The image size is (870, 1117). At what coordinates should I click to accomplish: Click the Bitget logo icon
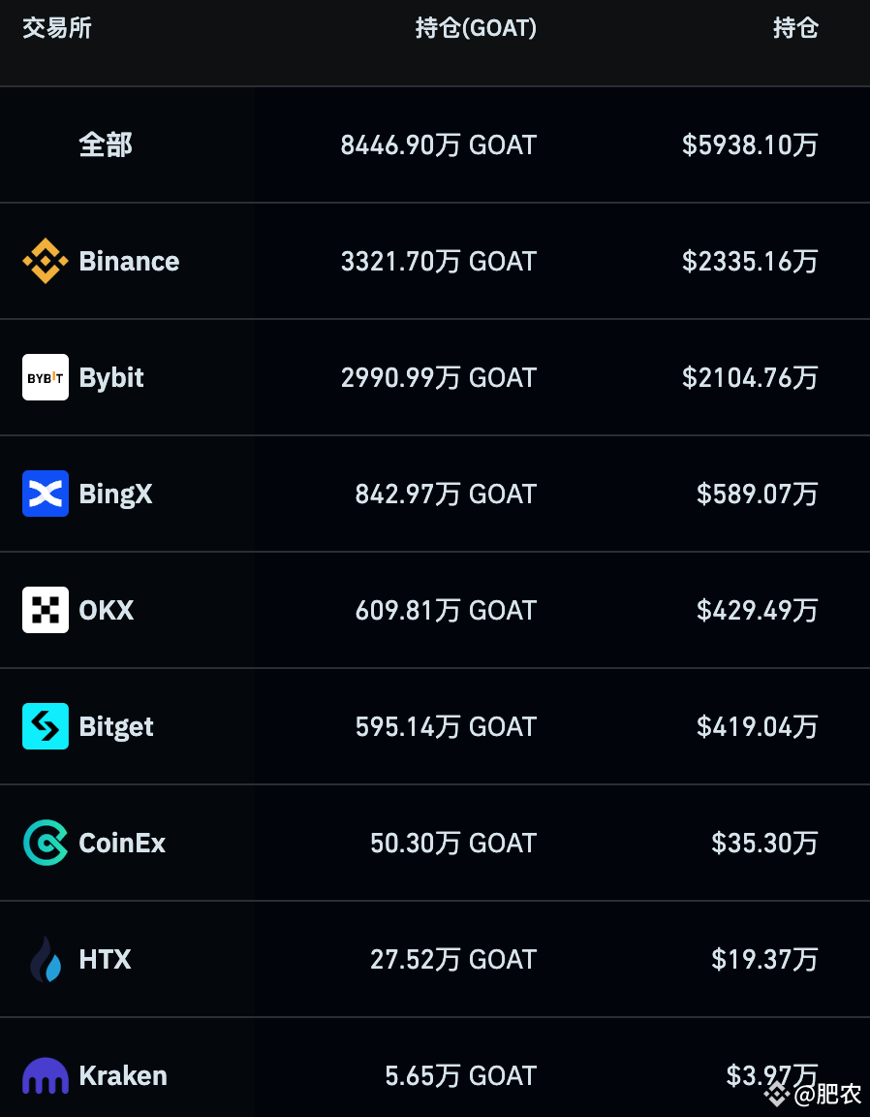45,726
